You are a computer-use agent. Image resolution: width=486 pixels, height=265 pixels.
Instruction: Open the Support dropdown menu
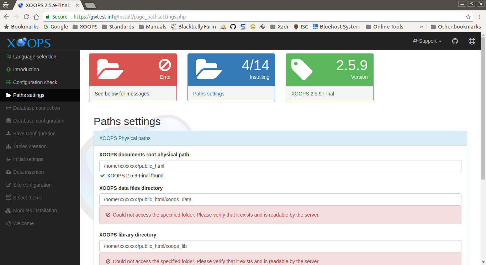(x=427, y=41)
